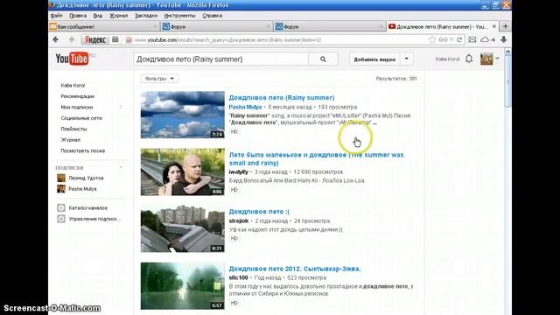Open downloads arrow icon
Screen dimensions: 560x315
pos(504,39)
